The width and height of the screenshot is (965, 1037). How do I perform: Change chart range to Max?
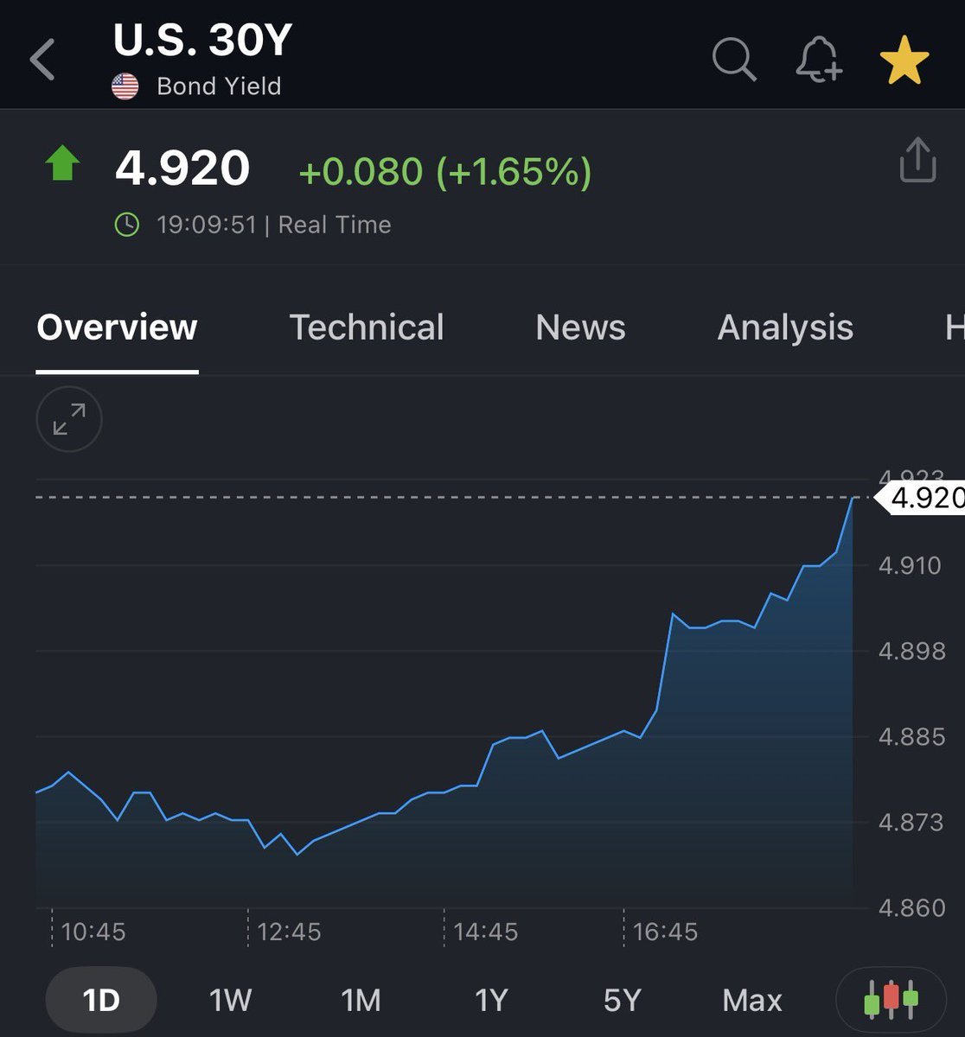point(751,999)
